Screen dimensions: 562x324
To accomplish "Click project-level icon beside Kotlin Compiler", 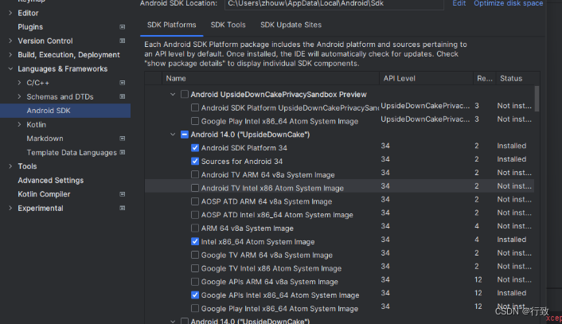I will (123, 194).
